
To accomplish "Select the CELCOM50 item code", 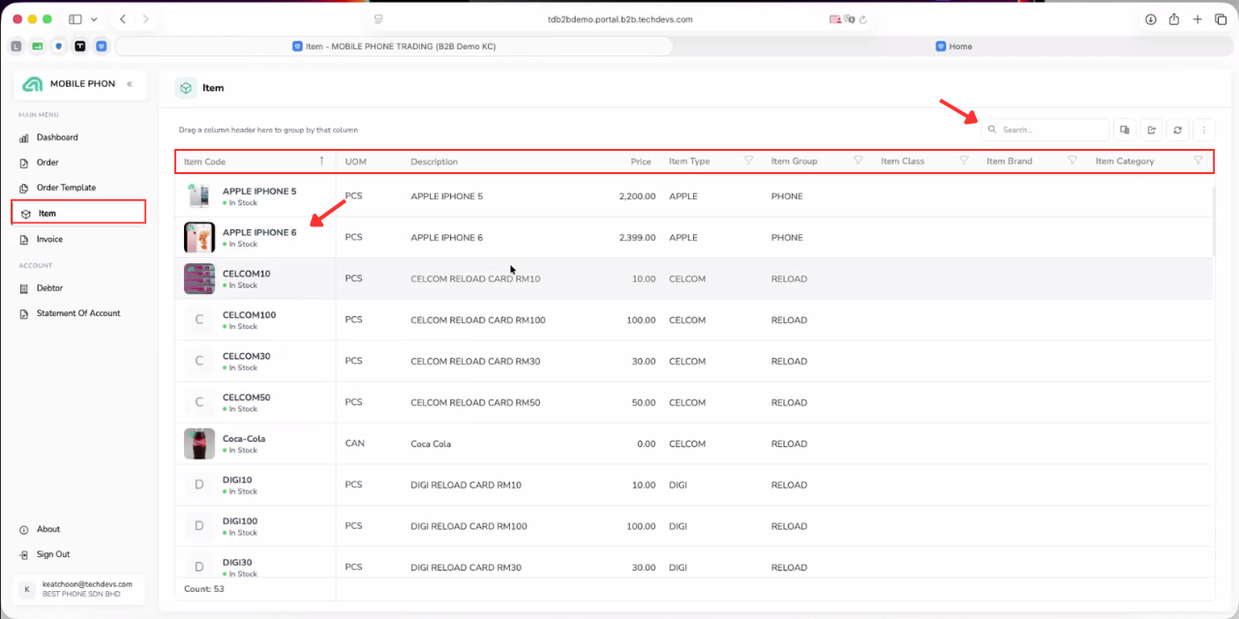I will [x=246, y=398].
